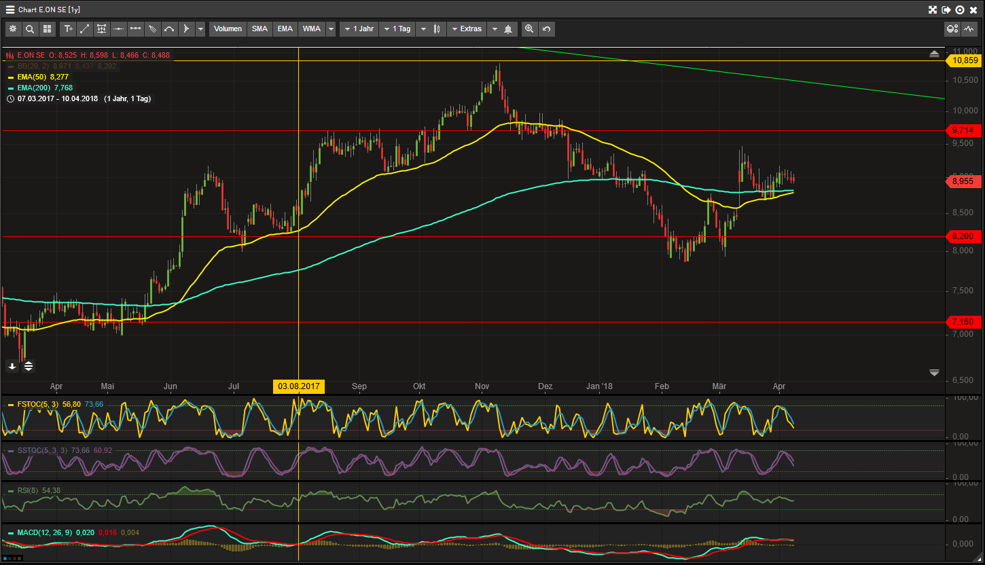985x565 pixels.
Task: Select the text annotation drawing tool
Action: [x=68, y=29]
